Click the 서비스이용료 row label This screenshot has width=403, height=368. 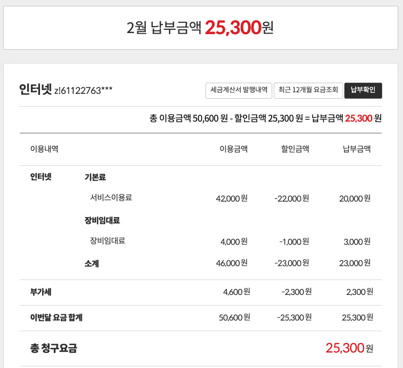(x=111, y=198)
